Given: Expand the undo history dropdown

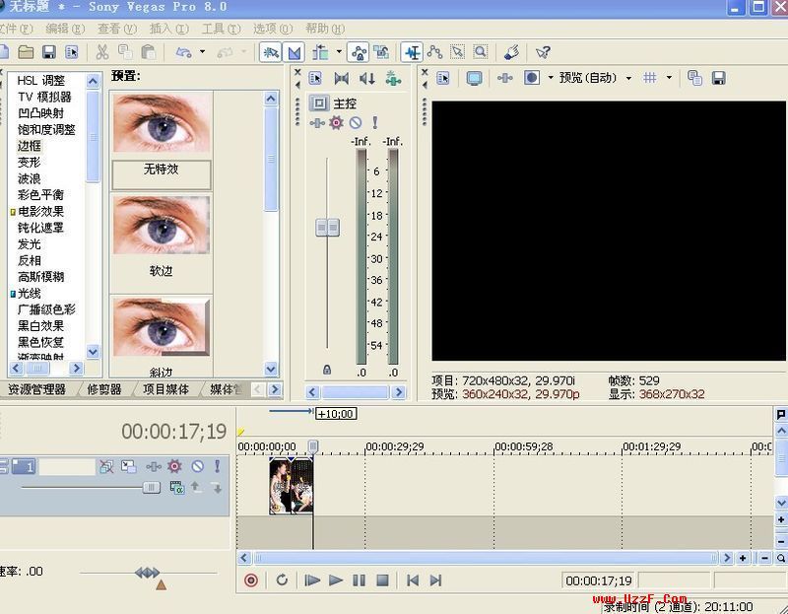Looking at the screenshot, I should pyautogui.click(x=201, y=51).
